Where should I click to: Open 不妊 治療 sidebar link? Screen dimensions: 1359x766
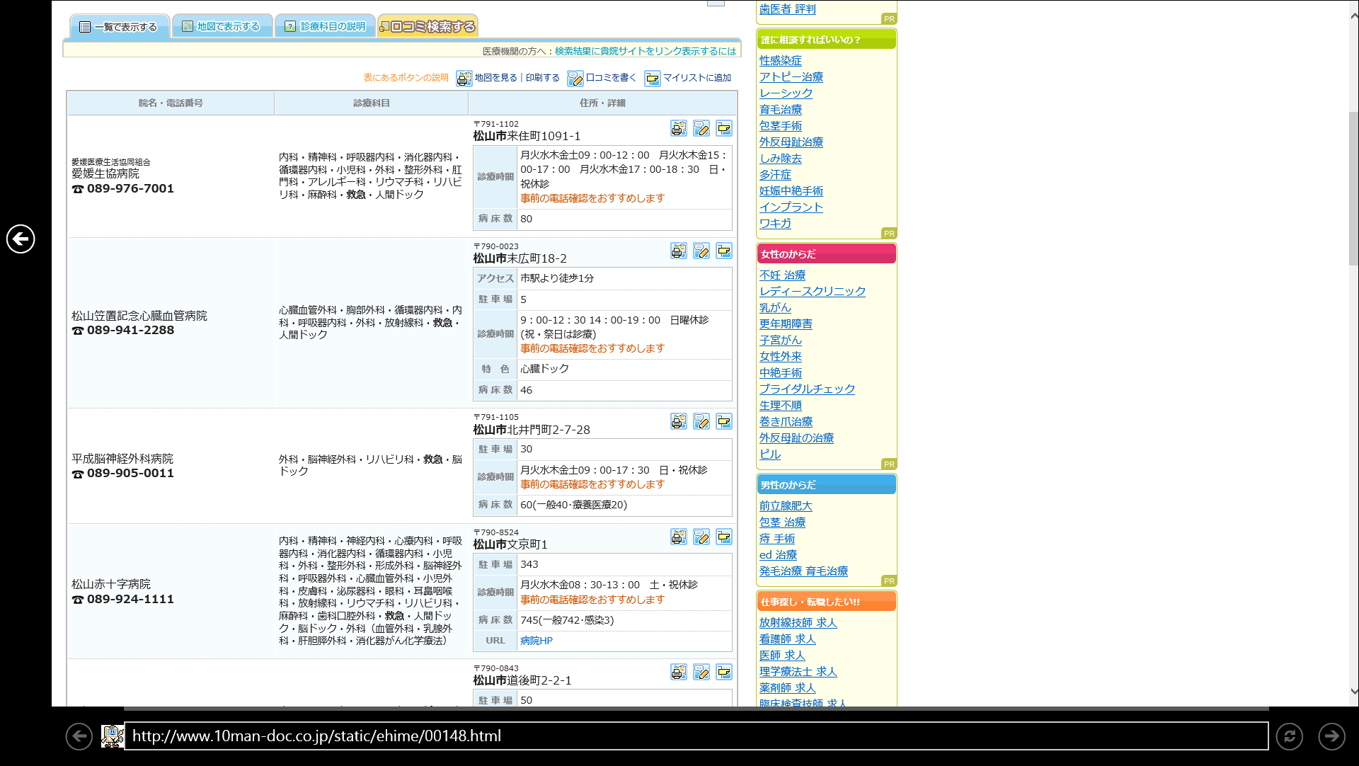[x=782, y=275]
